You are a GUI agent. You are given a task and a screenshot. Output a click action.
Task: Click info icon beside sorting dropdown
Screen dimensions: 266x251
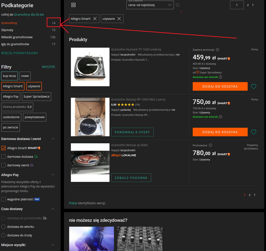178,5
